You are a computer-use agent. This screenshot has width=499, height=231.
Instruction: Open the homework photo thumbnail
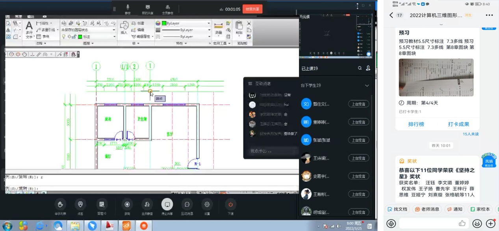[x=436, y=77]
